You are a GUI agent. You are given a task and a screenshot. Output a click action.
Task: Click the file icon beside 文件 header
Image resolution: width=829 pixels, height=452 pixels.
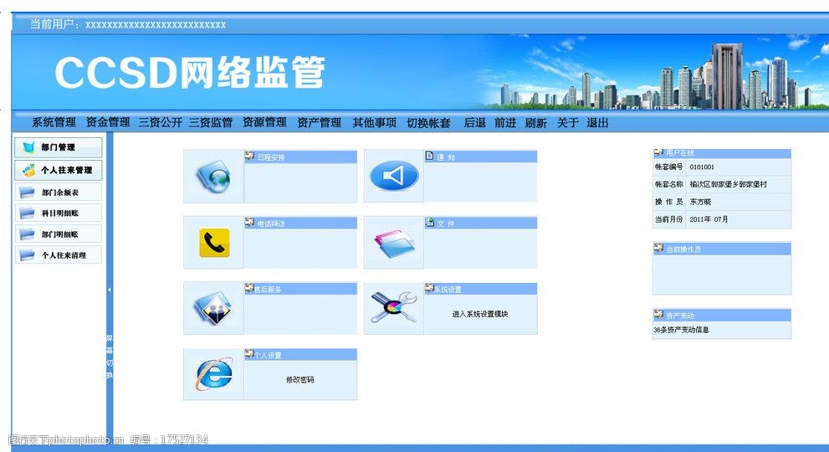[x=430, y=223]
